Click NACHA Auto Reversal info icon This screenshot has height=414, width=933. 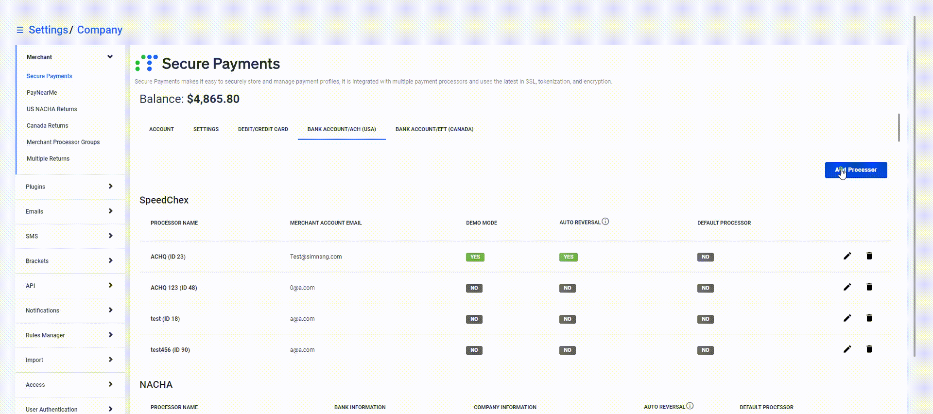pos(690,406)
